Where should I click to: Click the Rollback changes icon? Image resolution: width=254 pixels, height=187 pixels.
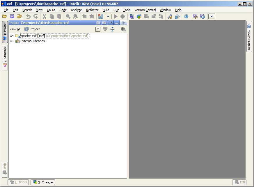pyautogui.click(x=161, y=16)
